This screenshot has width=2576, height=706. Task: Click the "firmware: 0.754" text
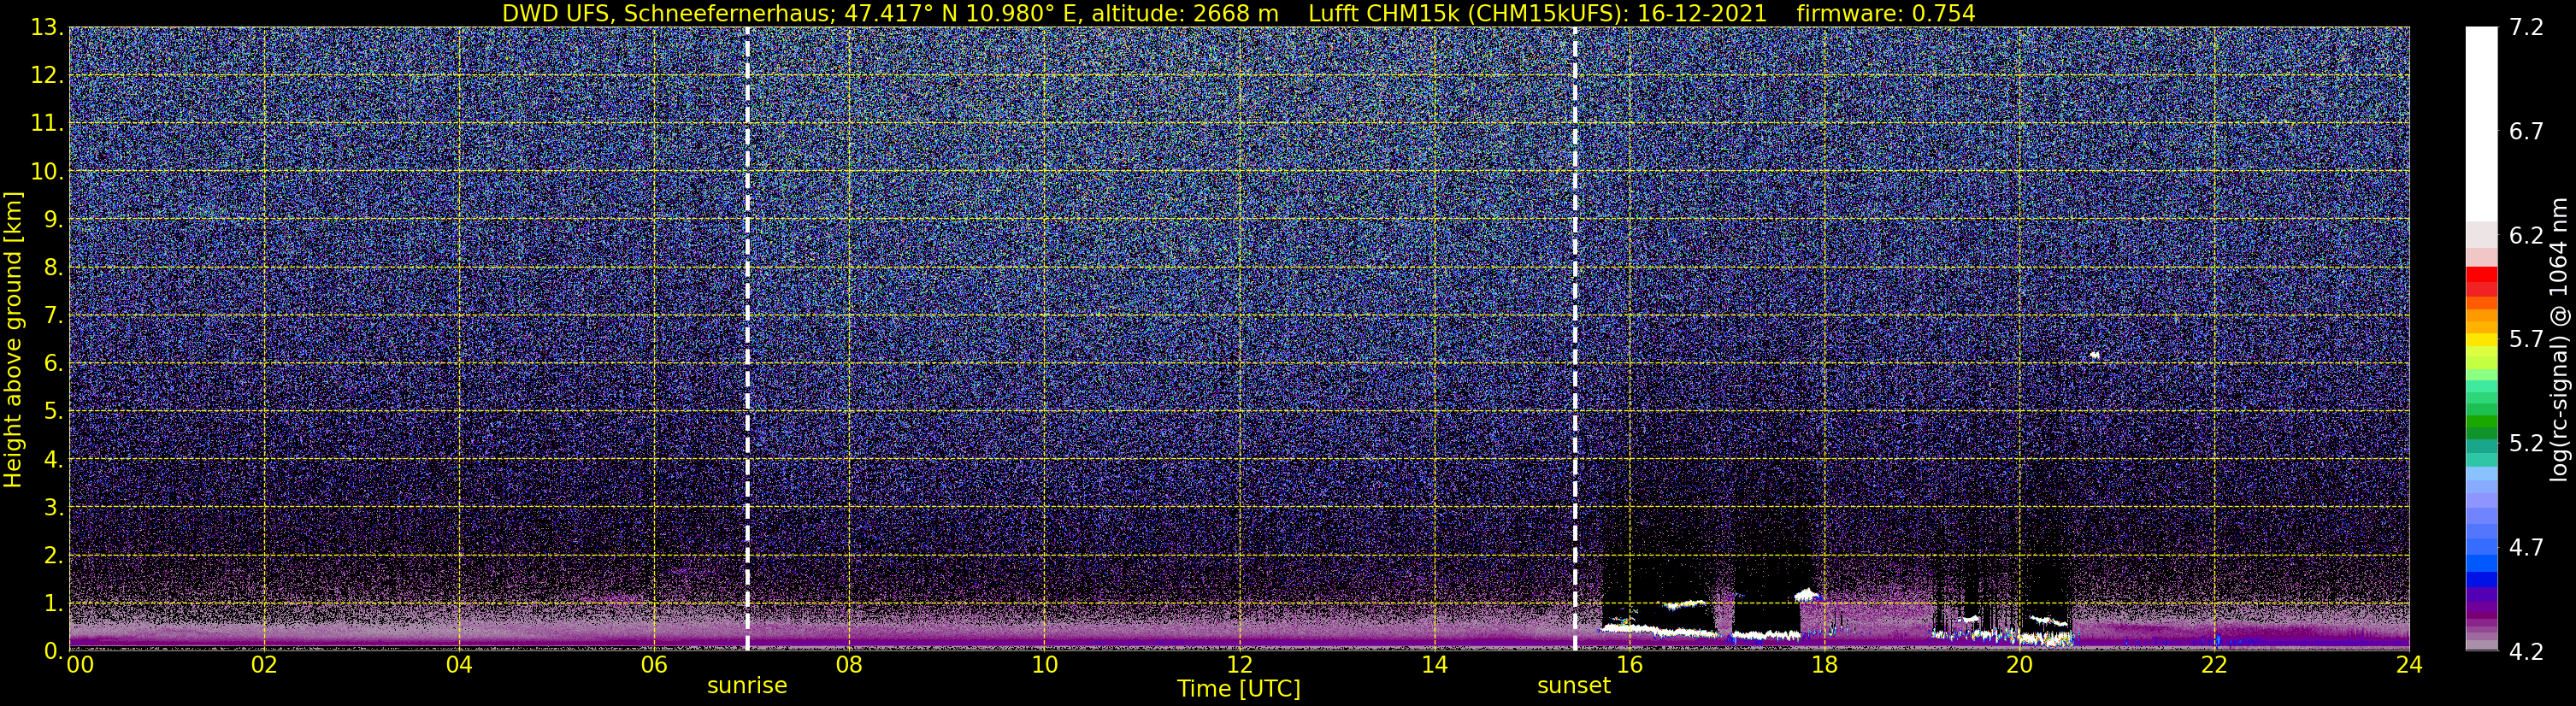[1886, 13]
